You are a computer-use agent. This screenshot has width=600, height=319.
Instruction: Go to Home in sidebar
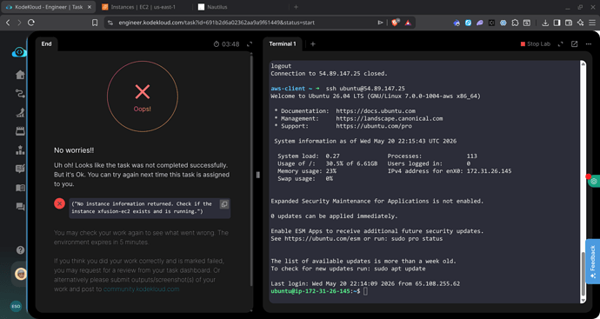point(20,75)
